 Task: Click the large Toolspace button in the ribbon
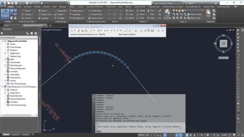coord(5,14)
